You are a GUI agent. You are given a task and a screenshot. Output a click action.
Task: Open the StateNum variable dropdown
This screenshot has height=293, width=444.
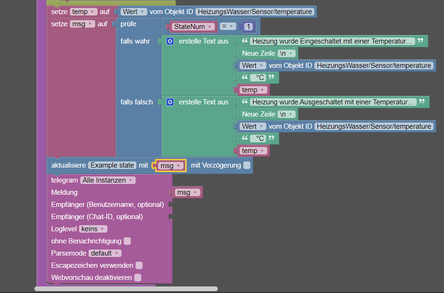coord(193,27)
